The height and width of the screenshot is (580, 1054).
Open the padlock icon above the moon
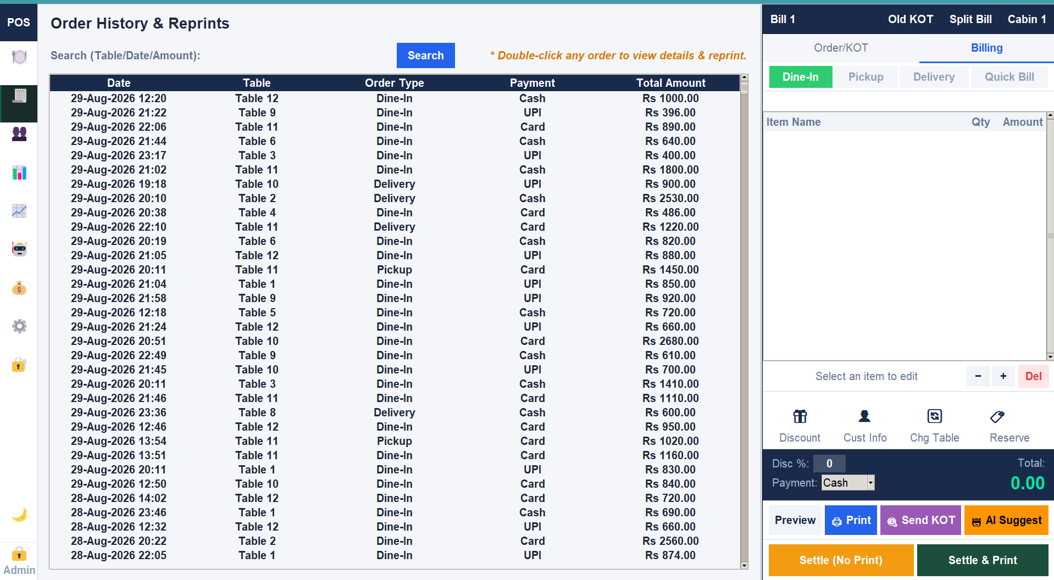(19, 365)
